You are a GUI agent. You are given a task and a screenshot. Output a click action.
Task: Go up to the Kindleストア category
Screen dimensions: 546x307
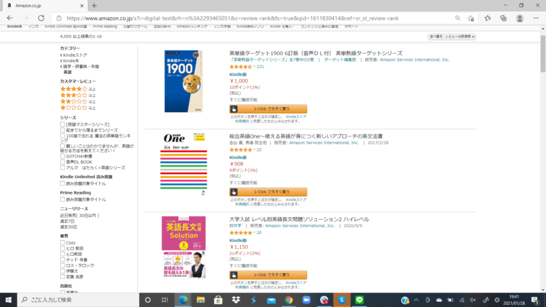[x=75, y=55]
